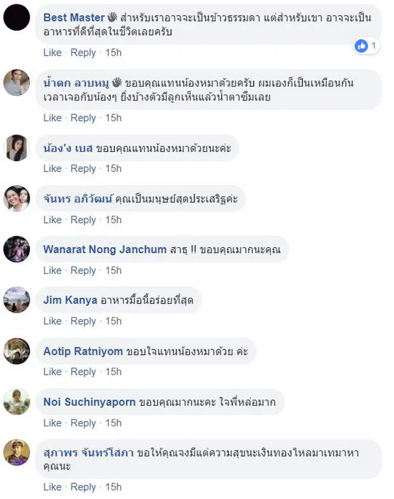Like Aotip Ratniyom's comment
The image size is (394, 499).
tap(52, 371)
